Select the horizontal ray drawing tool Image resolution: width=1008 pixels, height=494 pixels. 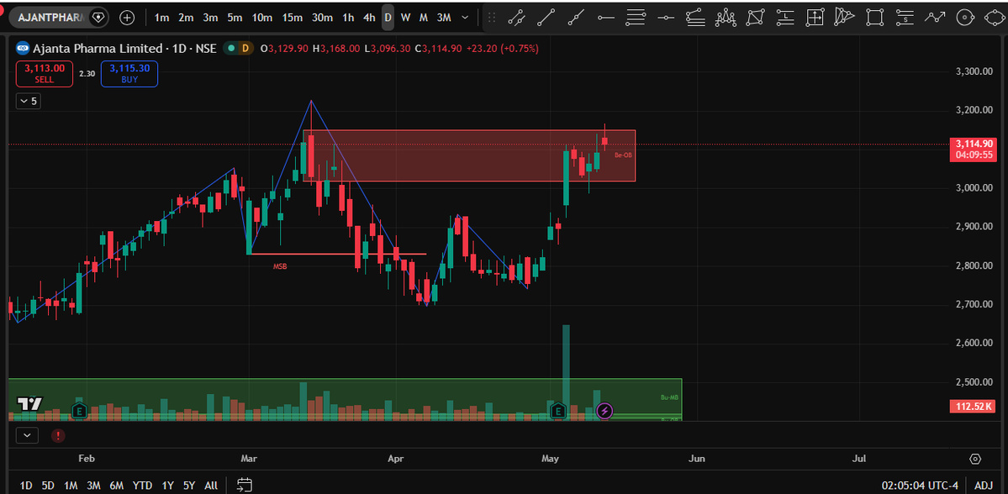605,18
